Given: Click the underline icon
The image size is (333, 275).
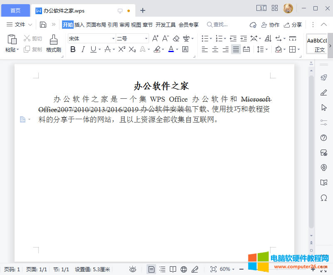Looking at the screenshot, I should tap(93, 49).
